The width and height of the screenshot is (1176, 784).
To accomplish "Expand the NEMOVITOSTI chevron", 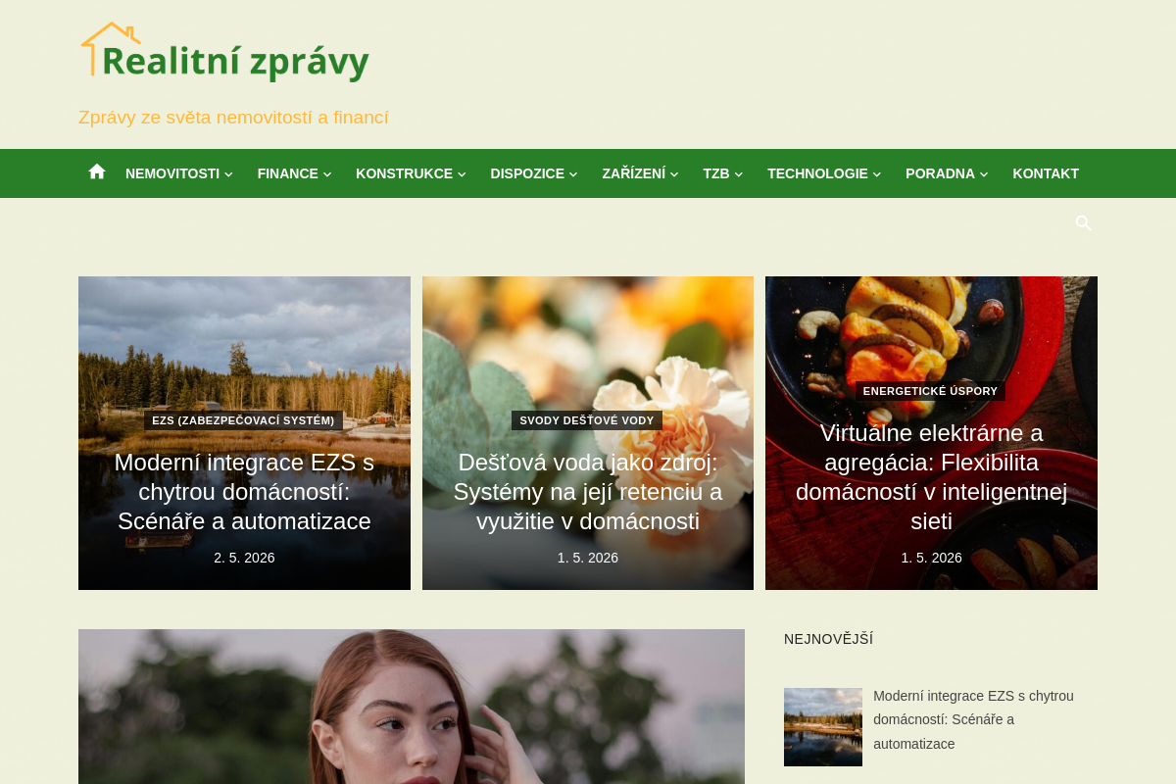I will pyautogui.click(x=228, y=174).
